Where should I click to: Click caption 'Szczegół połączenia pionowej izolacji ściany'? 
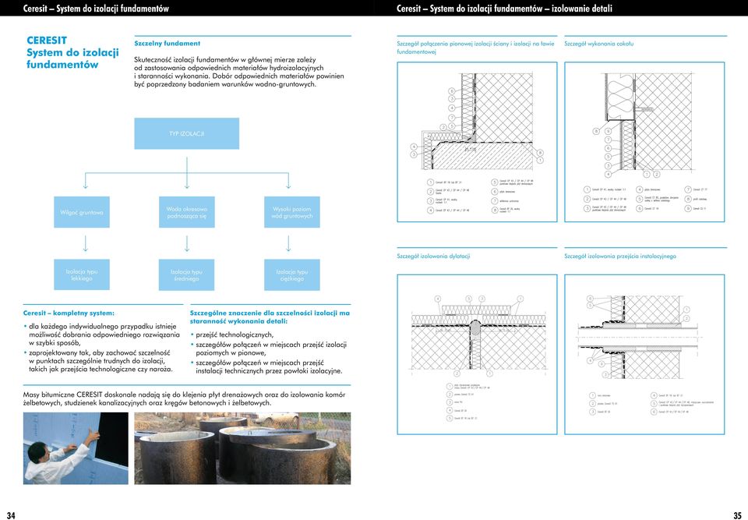(475, 48)
